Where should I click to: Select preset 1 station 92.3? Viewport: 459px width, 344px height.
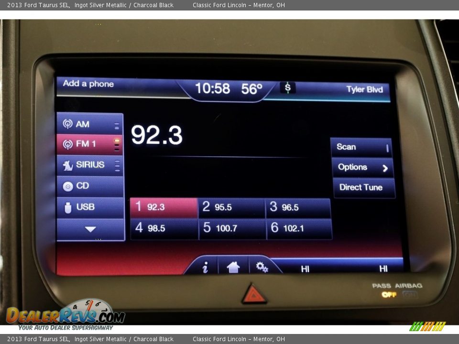164,207
